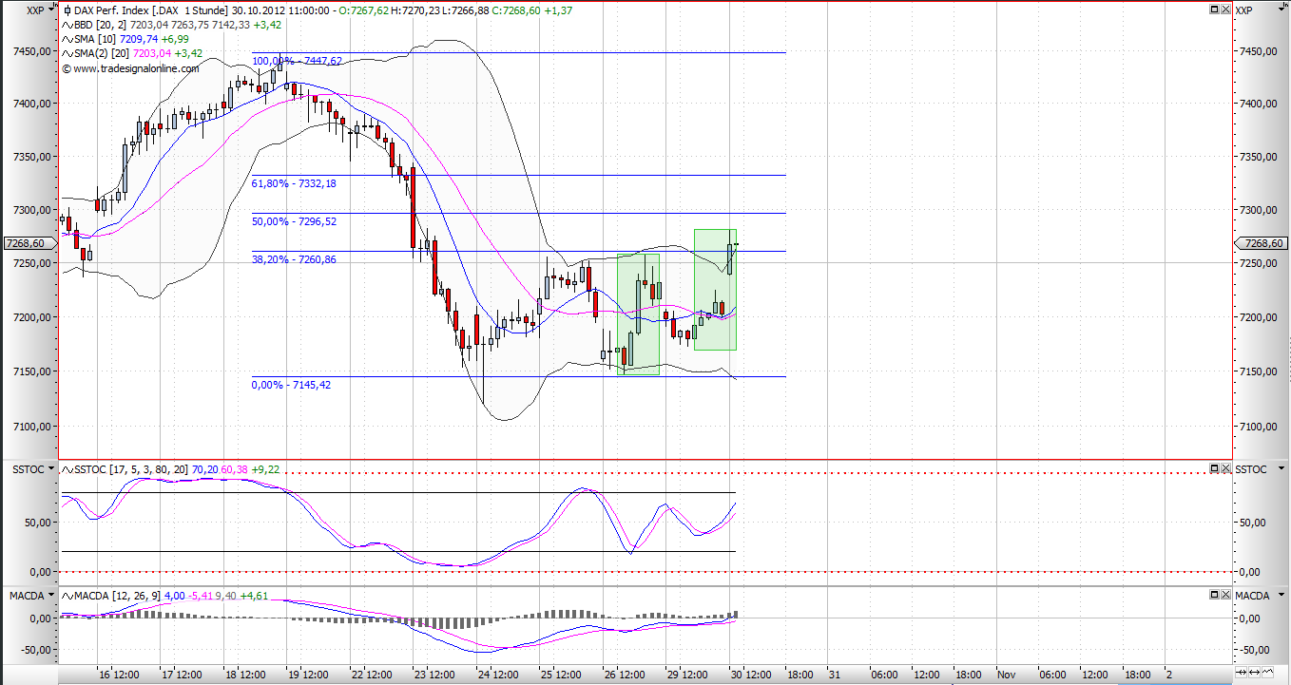Screen dimensions: 1291x685
Task: Select the "50,00% - 7296,52" Fibonacci label
Action: (294, 221)
